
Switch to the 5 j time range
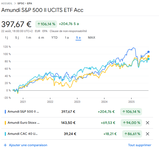click(17, 38)
